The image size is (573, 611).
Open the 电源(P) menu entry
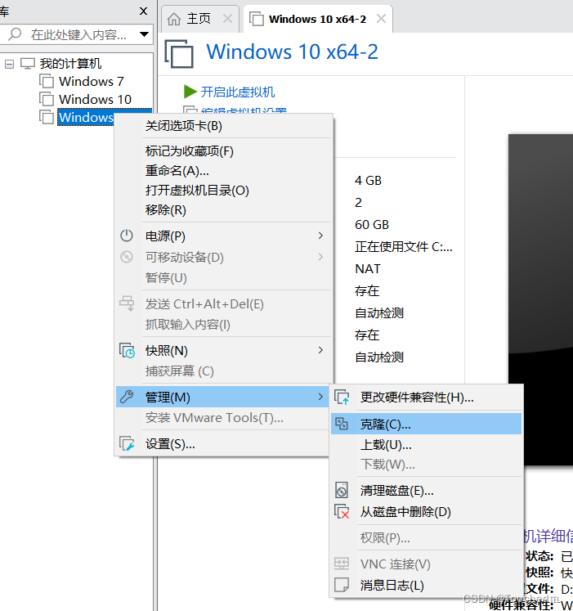click(224, 236)
